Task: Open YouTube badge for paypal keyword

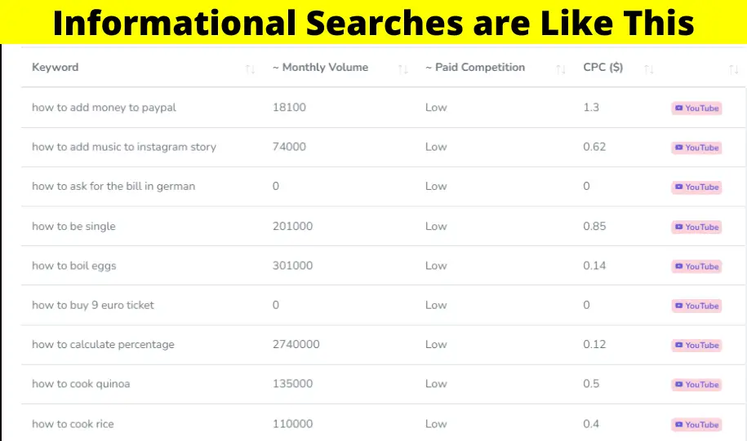Action: click(x=696, y=108)
